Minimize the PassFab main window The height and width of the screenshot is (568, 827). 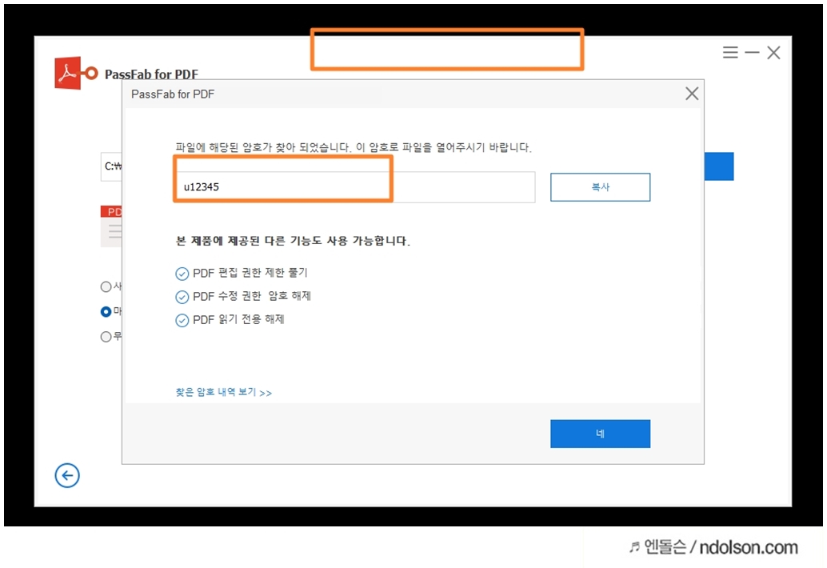pyautogui.click(x=752, y=52)
